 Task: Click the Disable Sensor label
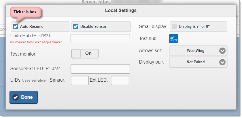(93, 27)
